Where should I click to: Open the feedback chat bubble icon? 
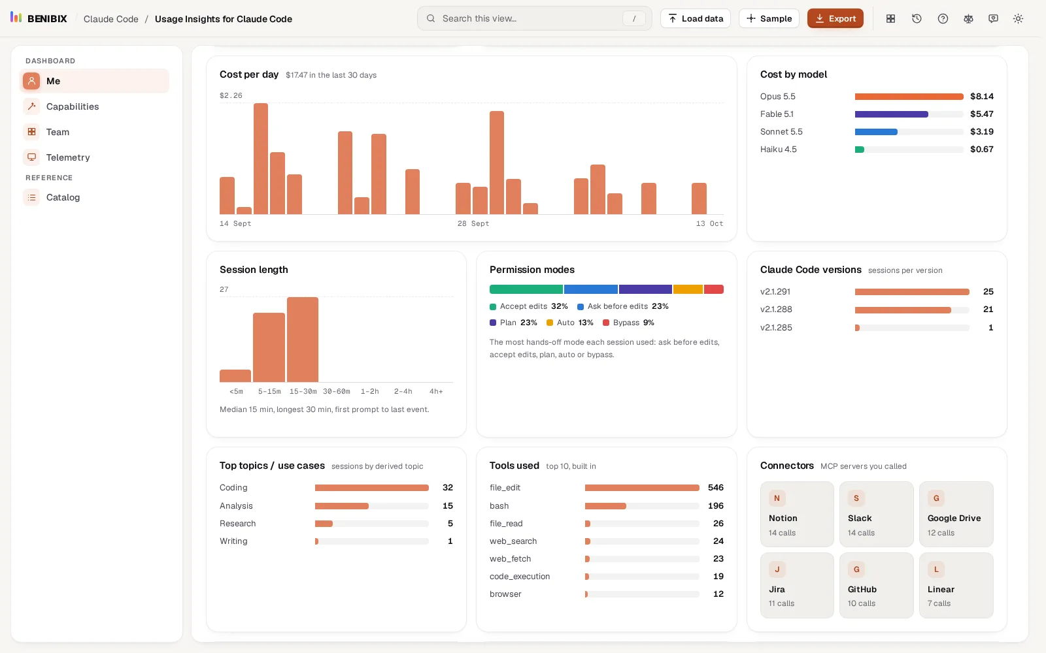click(x=993, y=18)
